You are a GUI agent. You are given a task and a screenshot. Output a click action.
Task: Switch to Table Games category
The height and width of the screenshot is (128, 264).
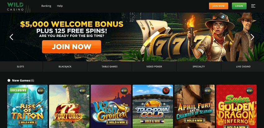110,66
